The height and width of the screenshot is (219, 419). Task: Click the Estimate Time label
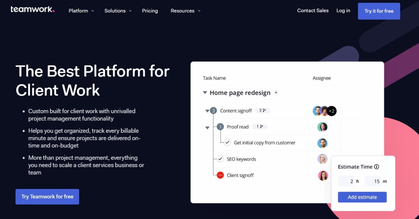click(x=355, y=167)
